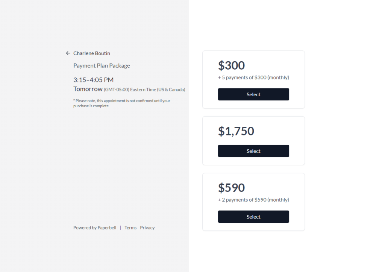Viewport: 385px width, 272px height.
Task: Select the $300 monthly payment plan
Action: 253,94
